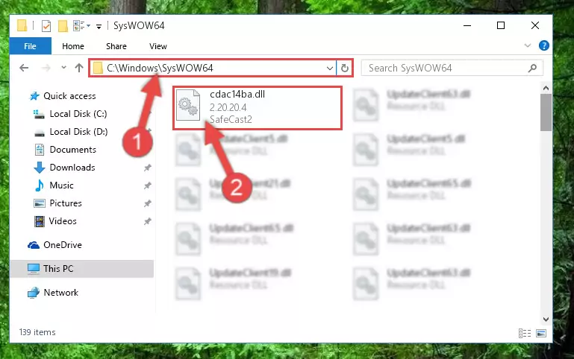Open Pictures folder in sidebar
This screenshot has width=574, height=359.
pos(66,203)
